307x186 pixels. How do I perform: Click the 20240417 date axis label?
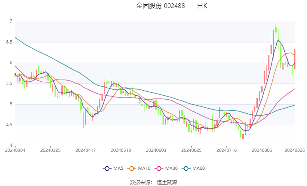point(86,150)
